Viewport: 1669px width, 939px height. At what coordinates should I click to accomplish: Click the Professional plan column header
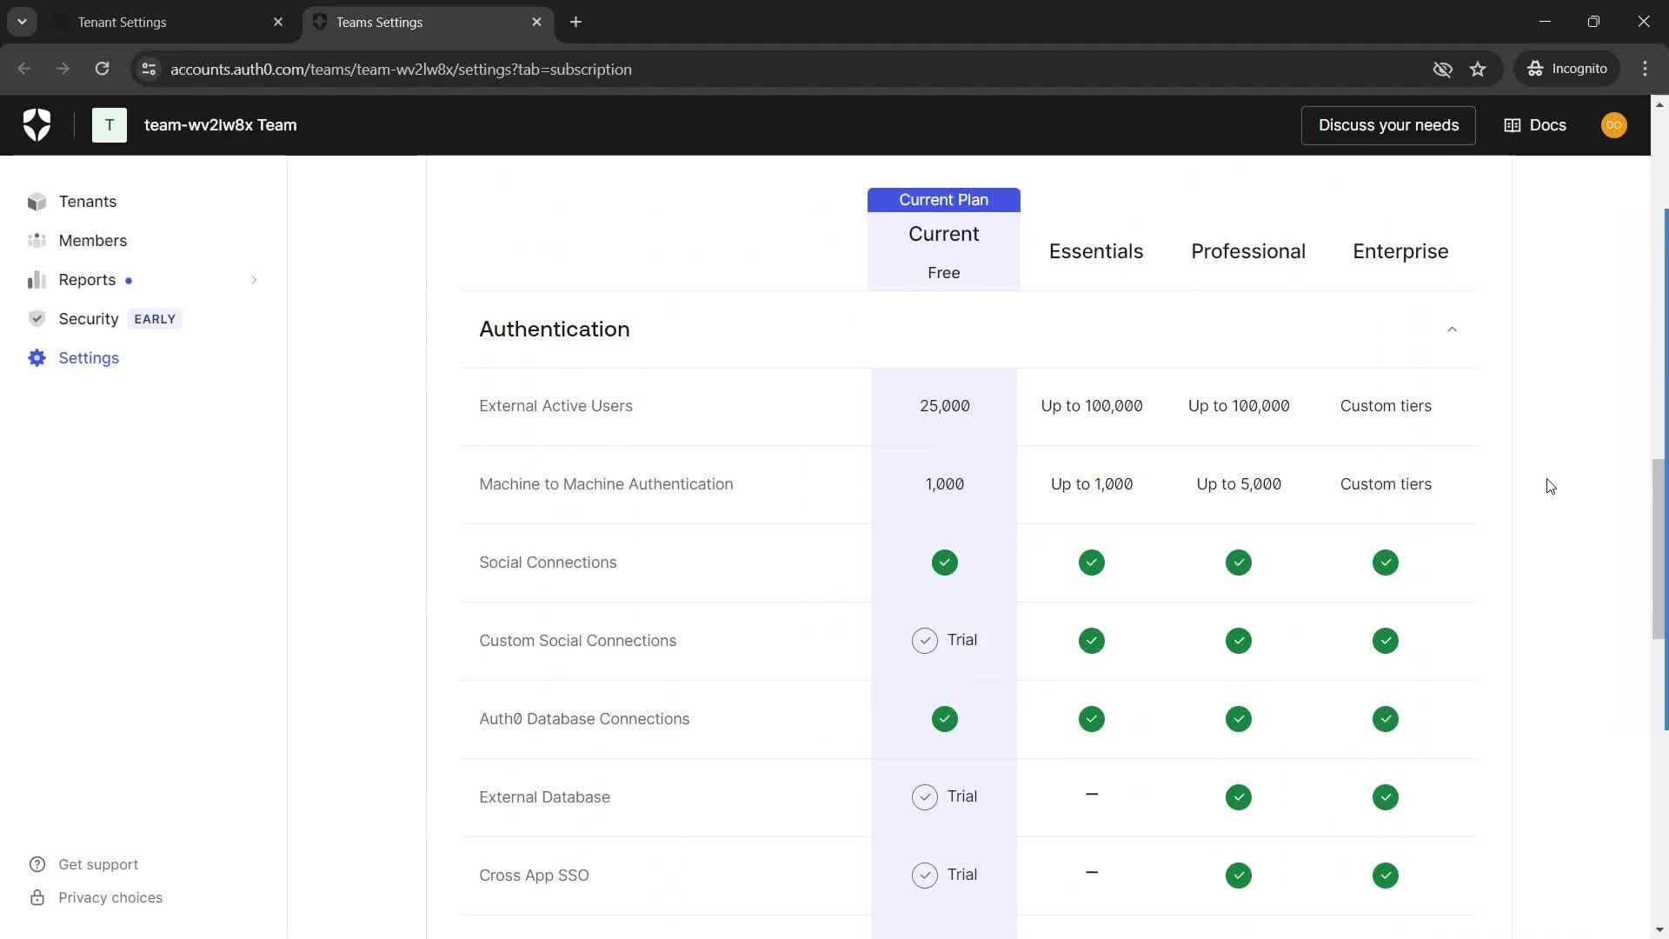coord(1248,251)
